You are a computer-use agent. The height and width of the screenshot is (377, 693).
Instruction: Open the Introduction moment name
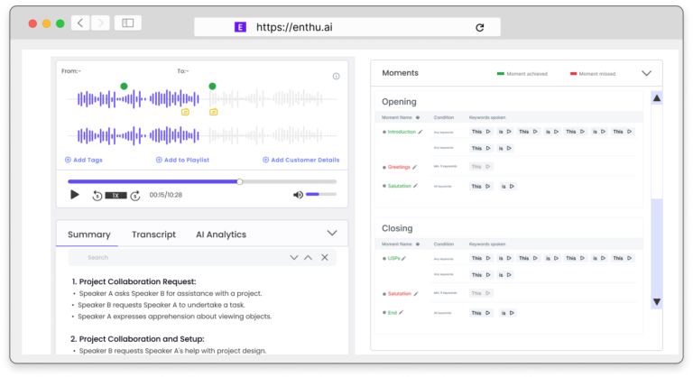402,132
